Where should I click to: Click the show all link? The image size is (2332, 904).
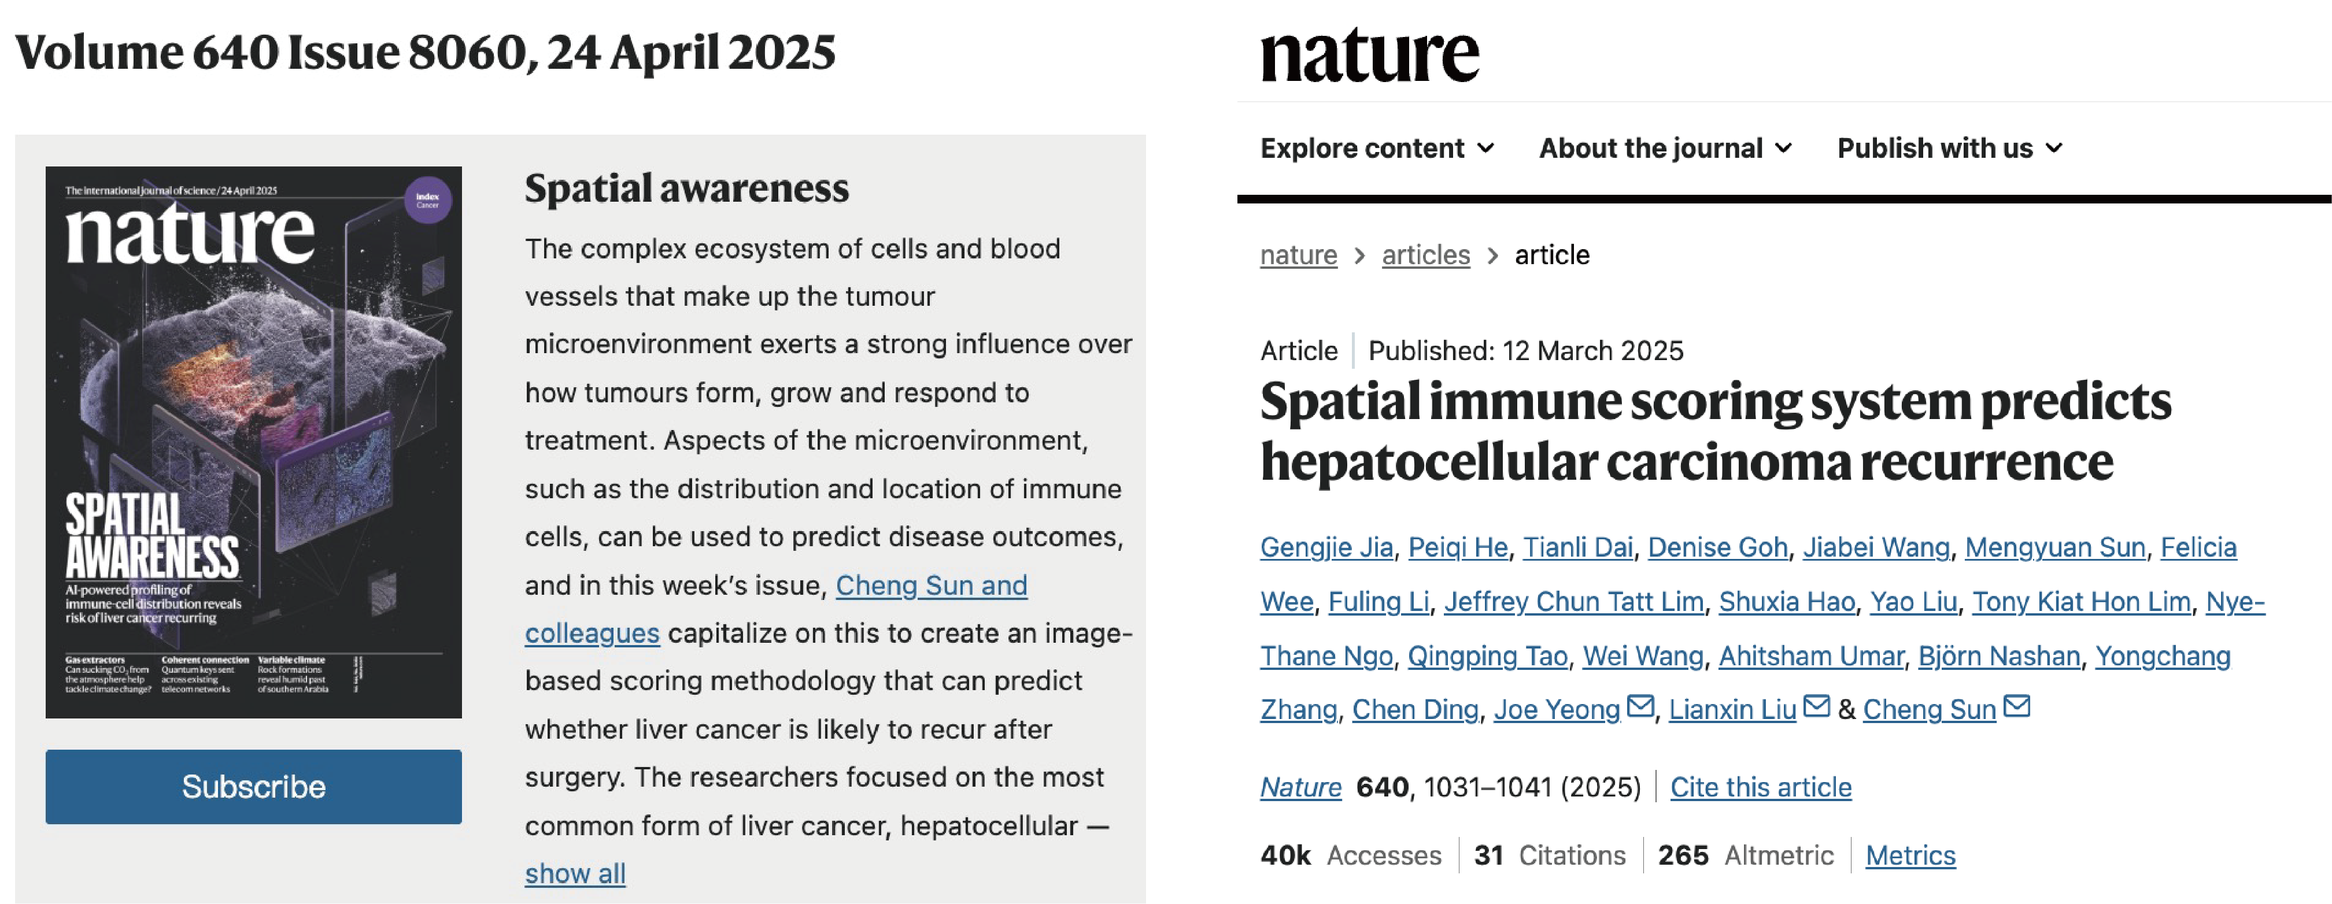575,873
